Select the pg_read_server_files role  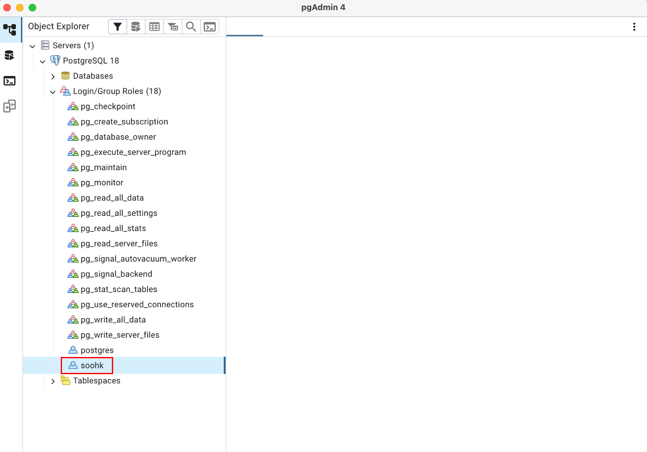(119, 244)
